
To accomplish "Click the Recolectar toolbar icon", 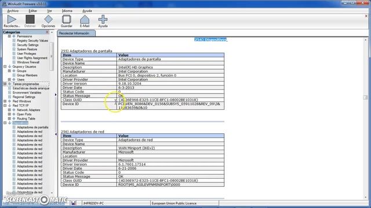I will pyautogui.click(x=12, y=20).
